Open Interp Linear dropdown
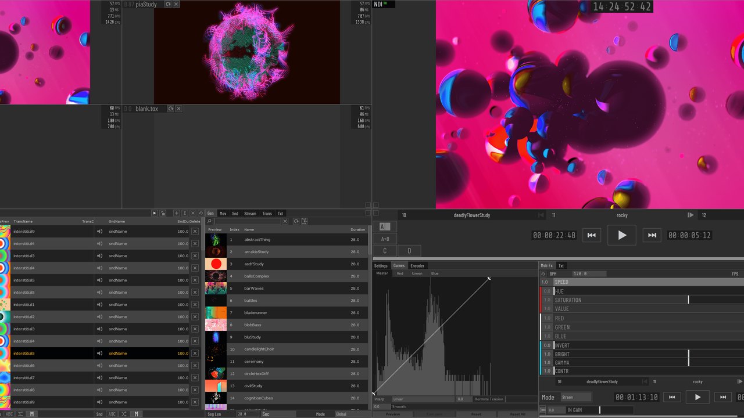Screen dimensions: 744x418 (x=423, y=399)
